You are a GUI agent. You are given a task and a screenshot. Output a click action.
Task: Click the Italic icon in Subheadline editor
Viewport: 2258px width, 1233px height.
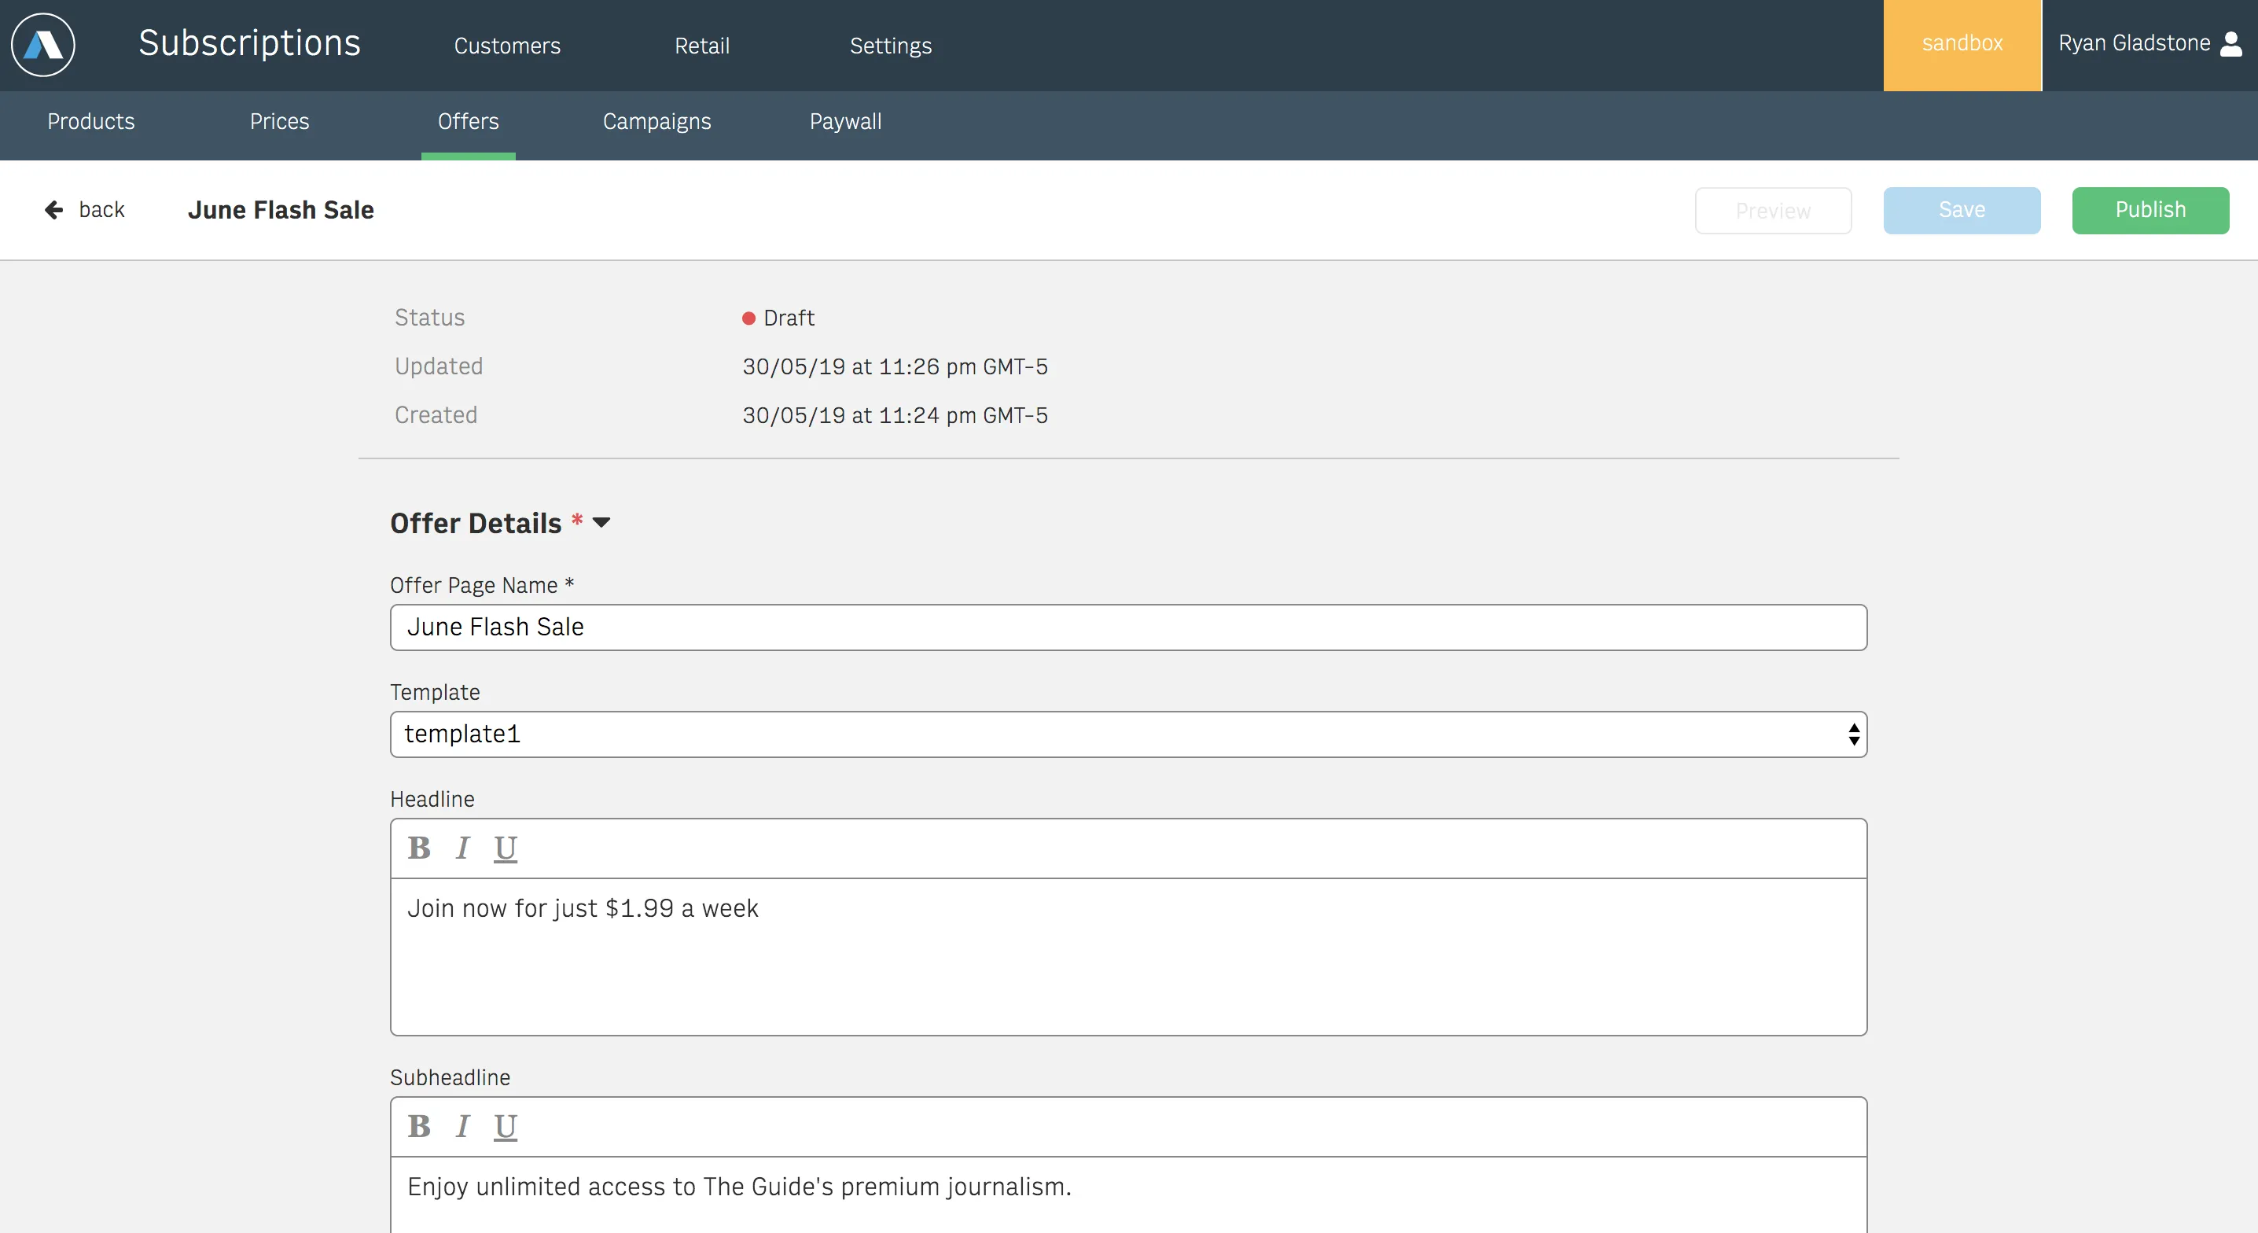(463, 1127)
